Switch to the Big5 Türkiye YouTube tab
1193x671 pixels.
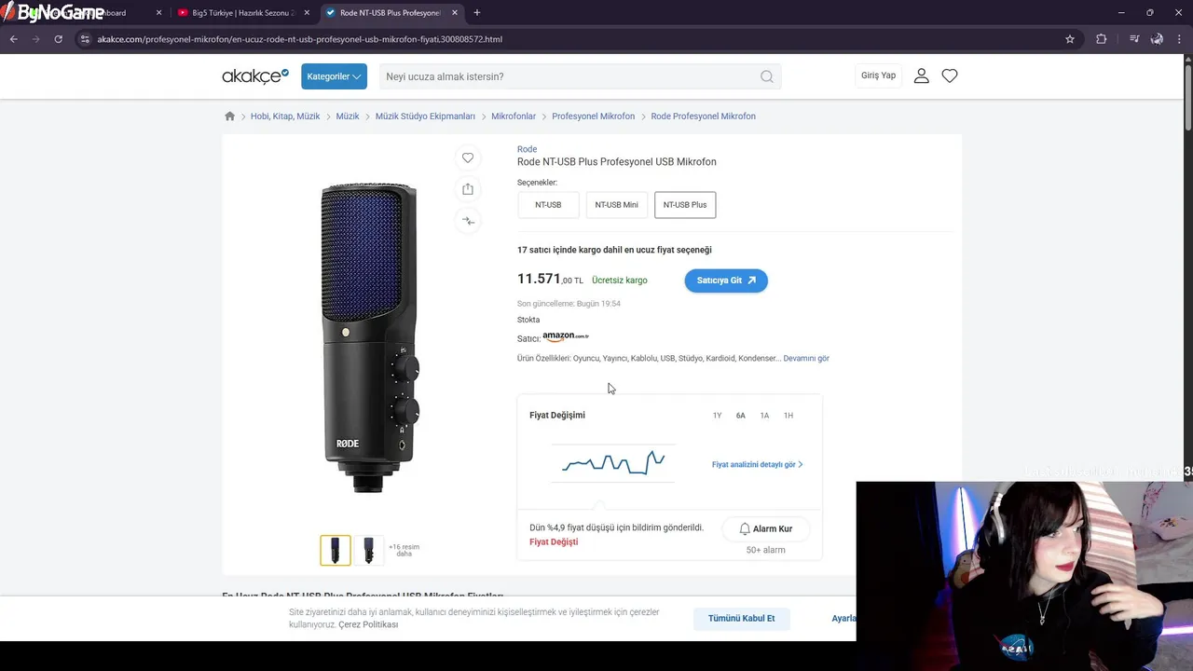click(244, 13)
